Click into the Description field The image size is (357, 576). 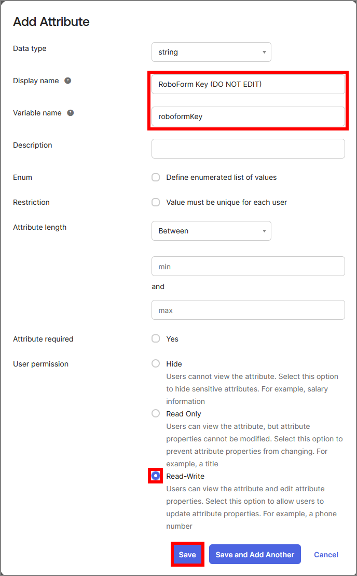[248, 149]
